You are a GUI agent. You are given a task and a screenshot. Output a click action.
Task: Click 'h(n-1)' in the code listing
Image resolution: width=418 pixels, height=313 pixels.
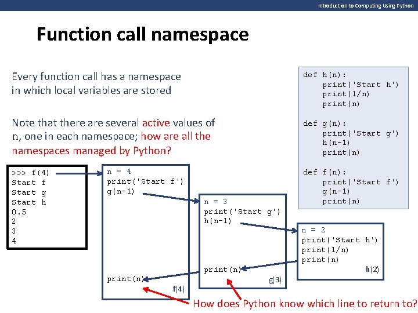[x=336, y=143]
